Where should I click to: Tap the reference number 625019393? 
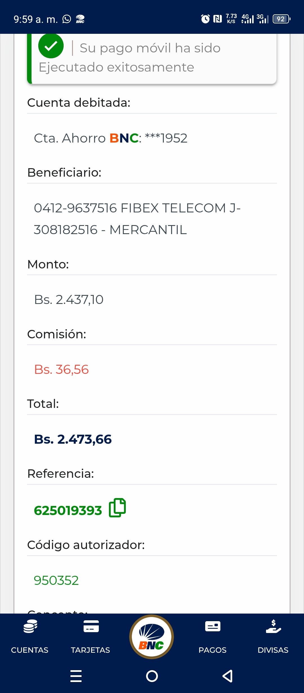pos(68,510)
